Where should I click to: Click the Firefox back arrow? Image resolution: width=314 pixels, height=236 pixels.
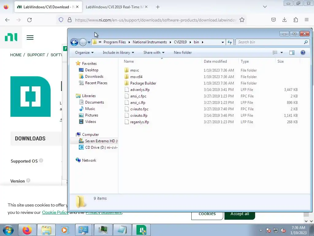click(7, 20)
